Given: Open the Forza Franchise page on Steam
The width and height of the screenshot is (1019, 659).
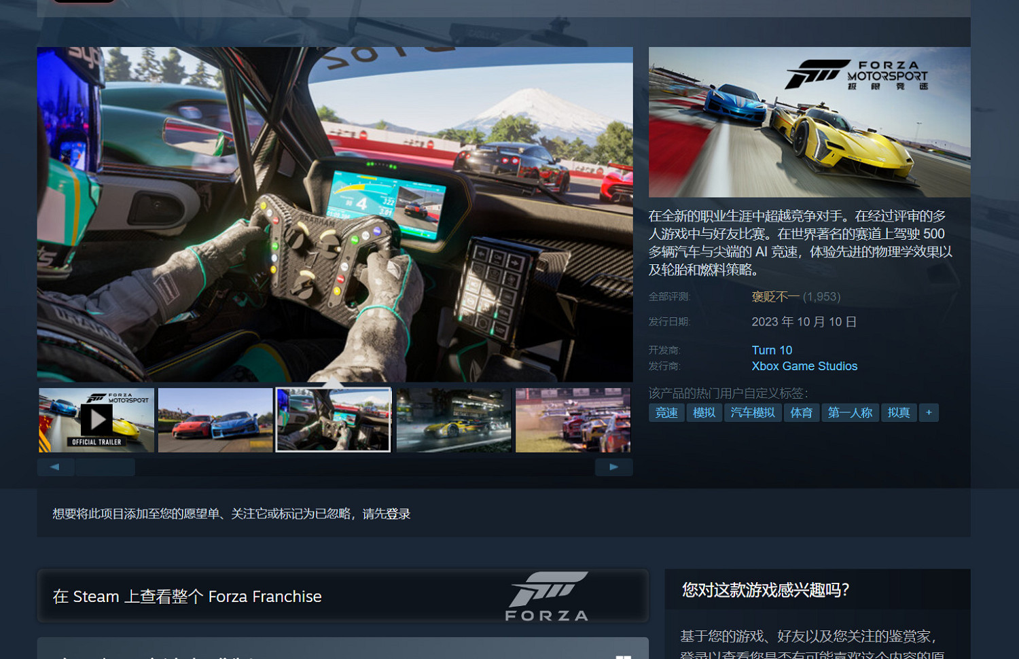Looking at the screenshot, I should pos(187,596).
